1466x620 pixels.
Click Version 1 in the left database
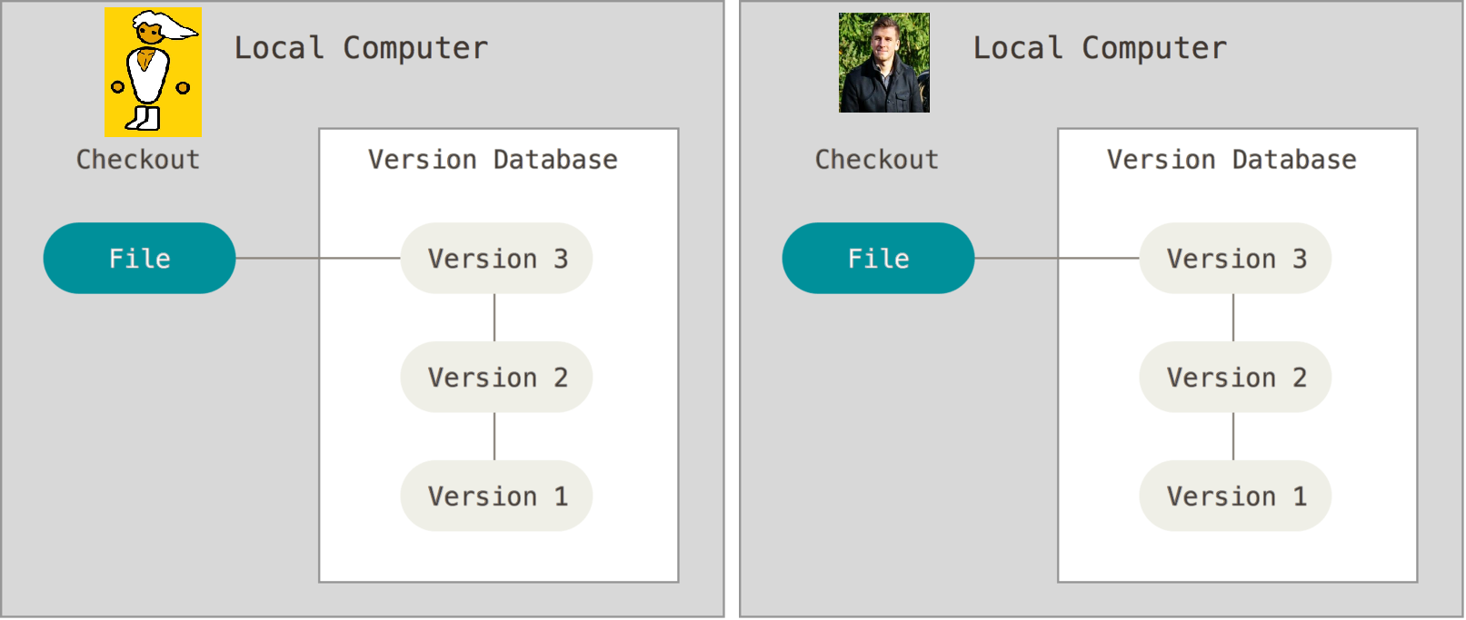click(496, 496)
